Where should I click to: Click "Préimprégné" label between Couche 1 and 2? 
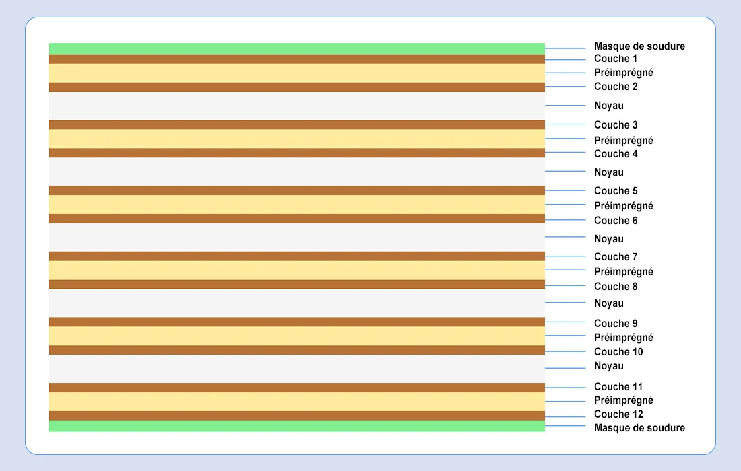tap(623, 73)
